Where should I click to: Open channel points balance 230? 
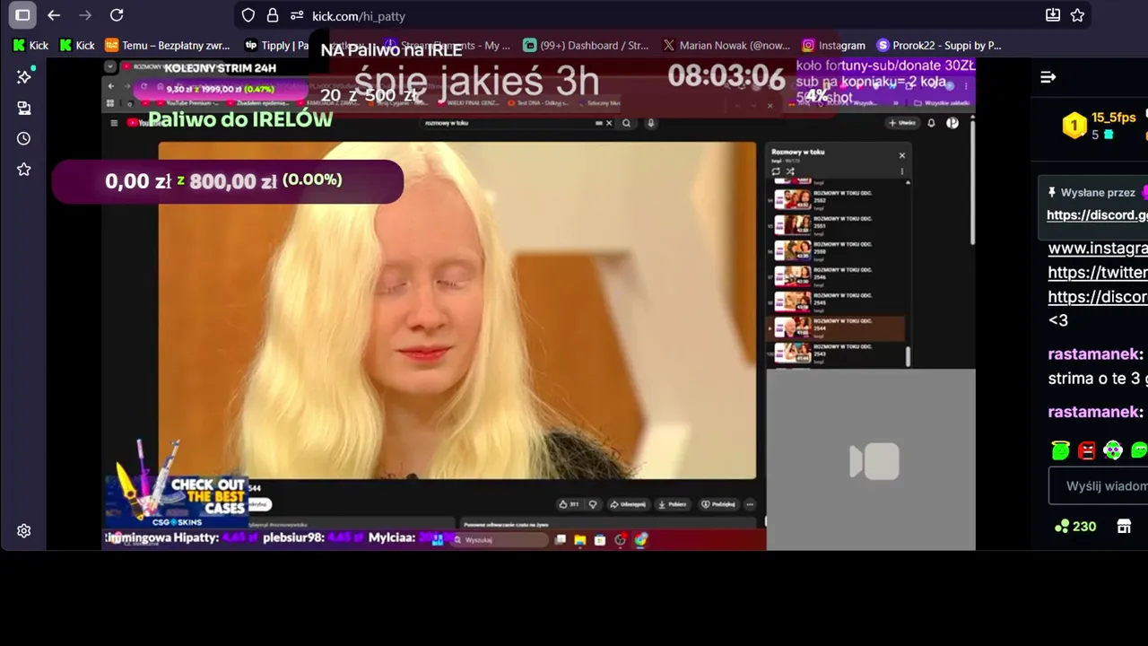(x=1075, y=527)
